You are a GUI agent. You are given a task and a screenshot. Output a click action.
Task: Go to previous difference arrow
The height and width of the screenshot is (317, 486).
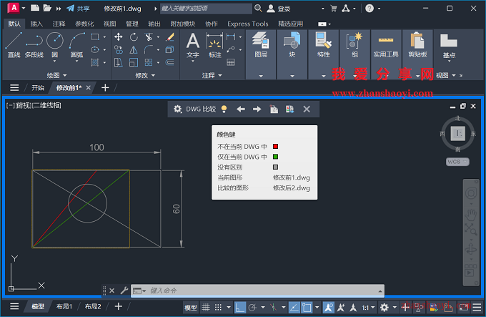click(241, 109)
